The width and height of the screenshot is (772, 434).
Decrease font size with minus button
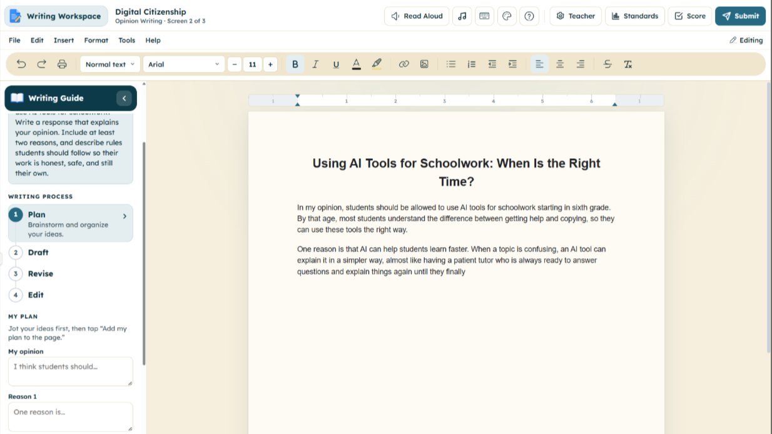click(x=235, y=64)
